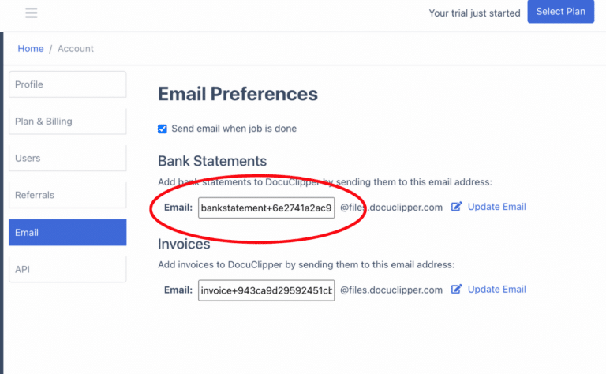Click the invoice email address field
Viewport: 606px width, 374px height.
tap(267, 290)
